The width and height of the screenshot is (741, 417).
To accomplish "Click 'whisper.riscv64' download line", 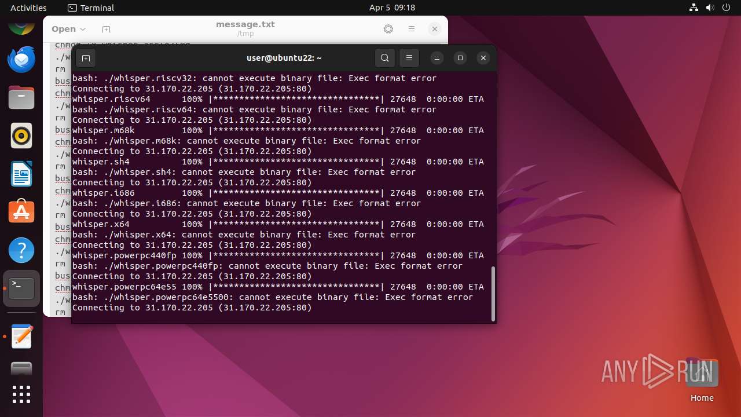I will coord(278,99).
